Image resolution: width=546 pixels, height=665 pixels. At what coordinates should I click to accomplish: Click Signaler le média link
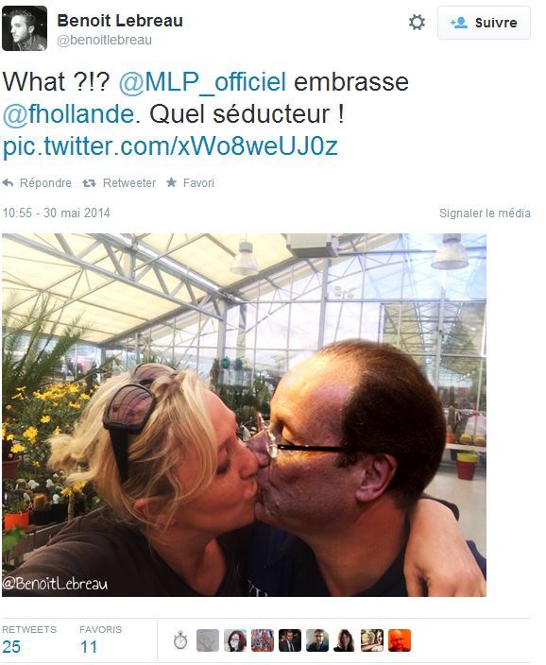click(x=485, y=213)
